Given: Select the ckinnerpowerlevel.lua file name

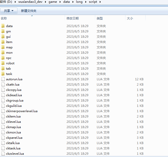Looking at the screenshot, I should (22, 111).
